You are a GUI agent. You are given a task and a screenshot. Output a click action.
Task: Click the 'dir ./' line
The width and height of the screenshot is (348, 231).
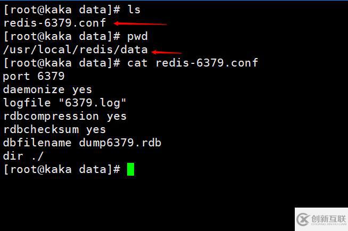(23, 156)
